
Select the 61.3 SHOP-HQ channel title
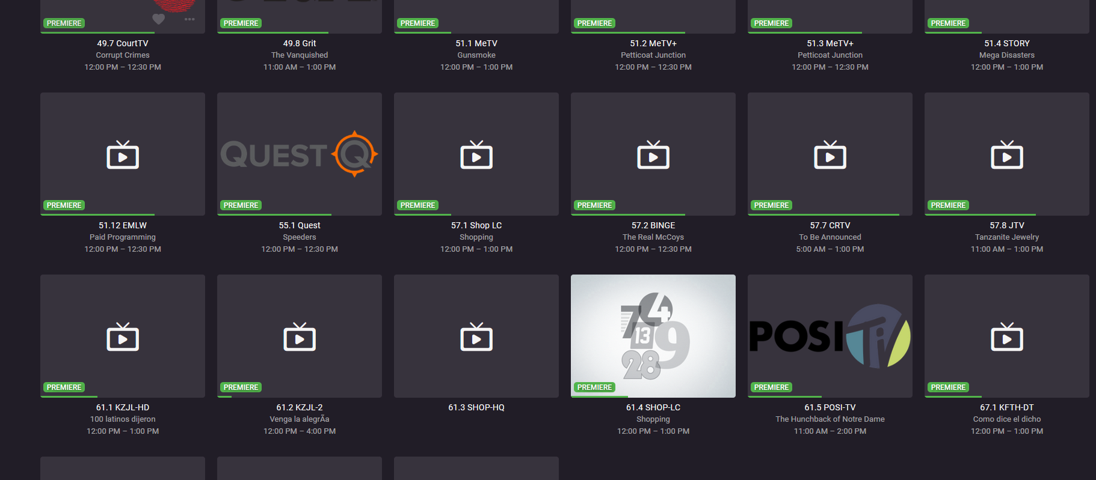(x=476, y=407)
